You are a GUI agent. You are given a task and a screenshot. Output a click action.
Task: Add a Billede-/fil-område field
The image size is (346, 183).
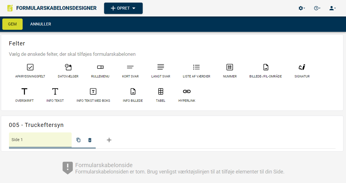click(x=266, y=71)
